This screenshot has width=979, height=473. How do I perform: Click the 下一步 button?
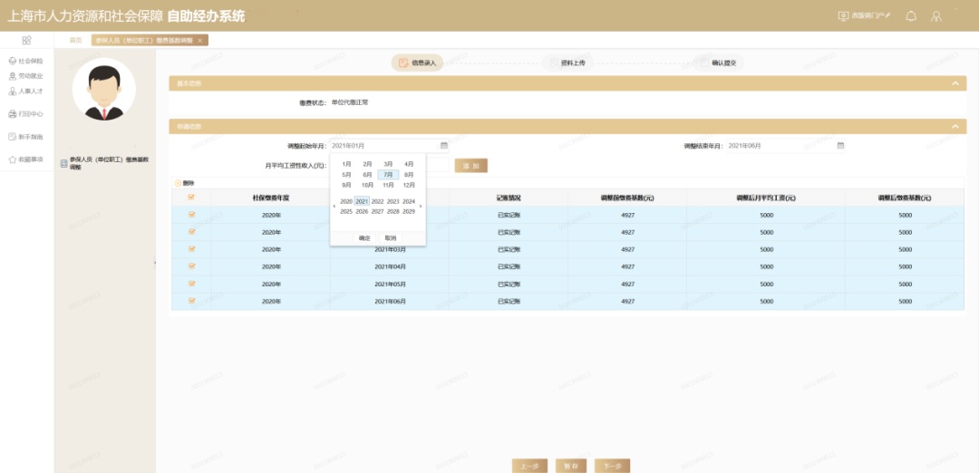(612, 466)
